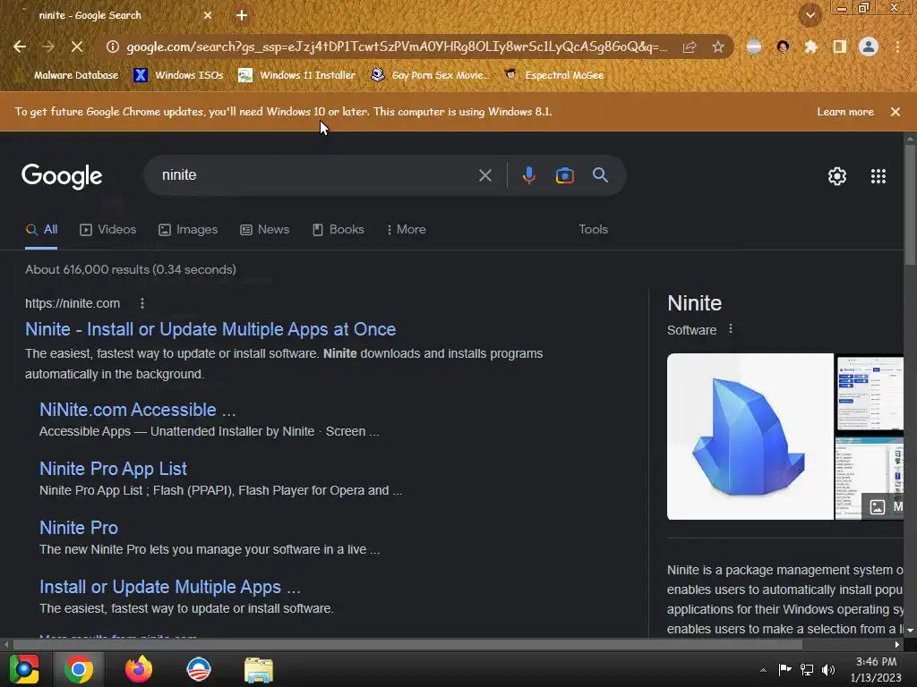The height and width of the screenshot is (687, 917).
Task: Show hidden system tray icons
Action: click(x=763, y=670)
